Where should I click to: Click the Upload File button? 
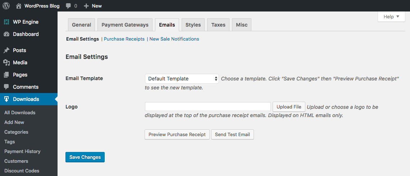pyautogui.click(x=289, y=107)
